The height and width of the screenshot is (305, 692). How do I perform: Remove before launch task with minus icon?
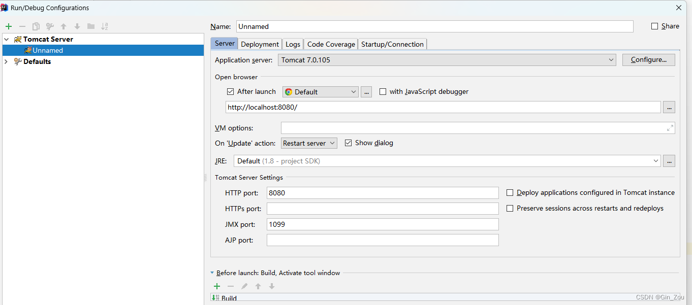point(231,286)
